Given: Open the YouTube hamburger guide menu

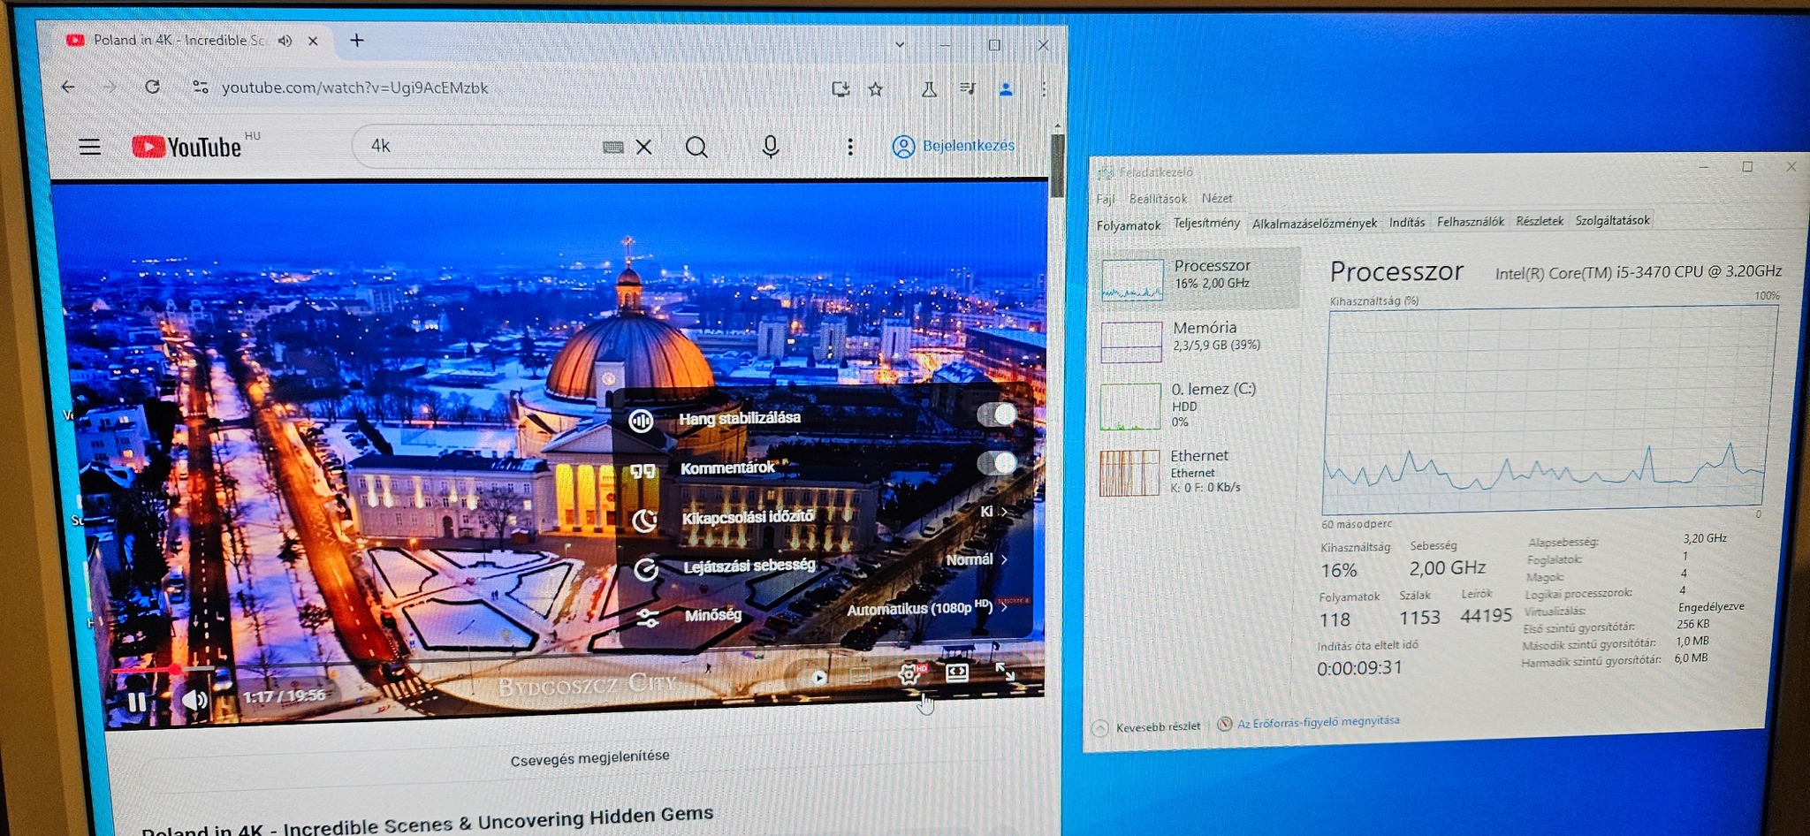Looking at the screenshot, I should (89, 147).
